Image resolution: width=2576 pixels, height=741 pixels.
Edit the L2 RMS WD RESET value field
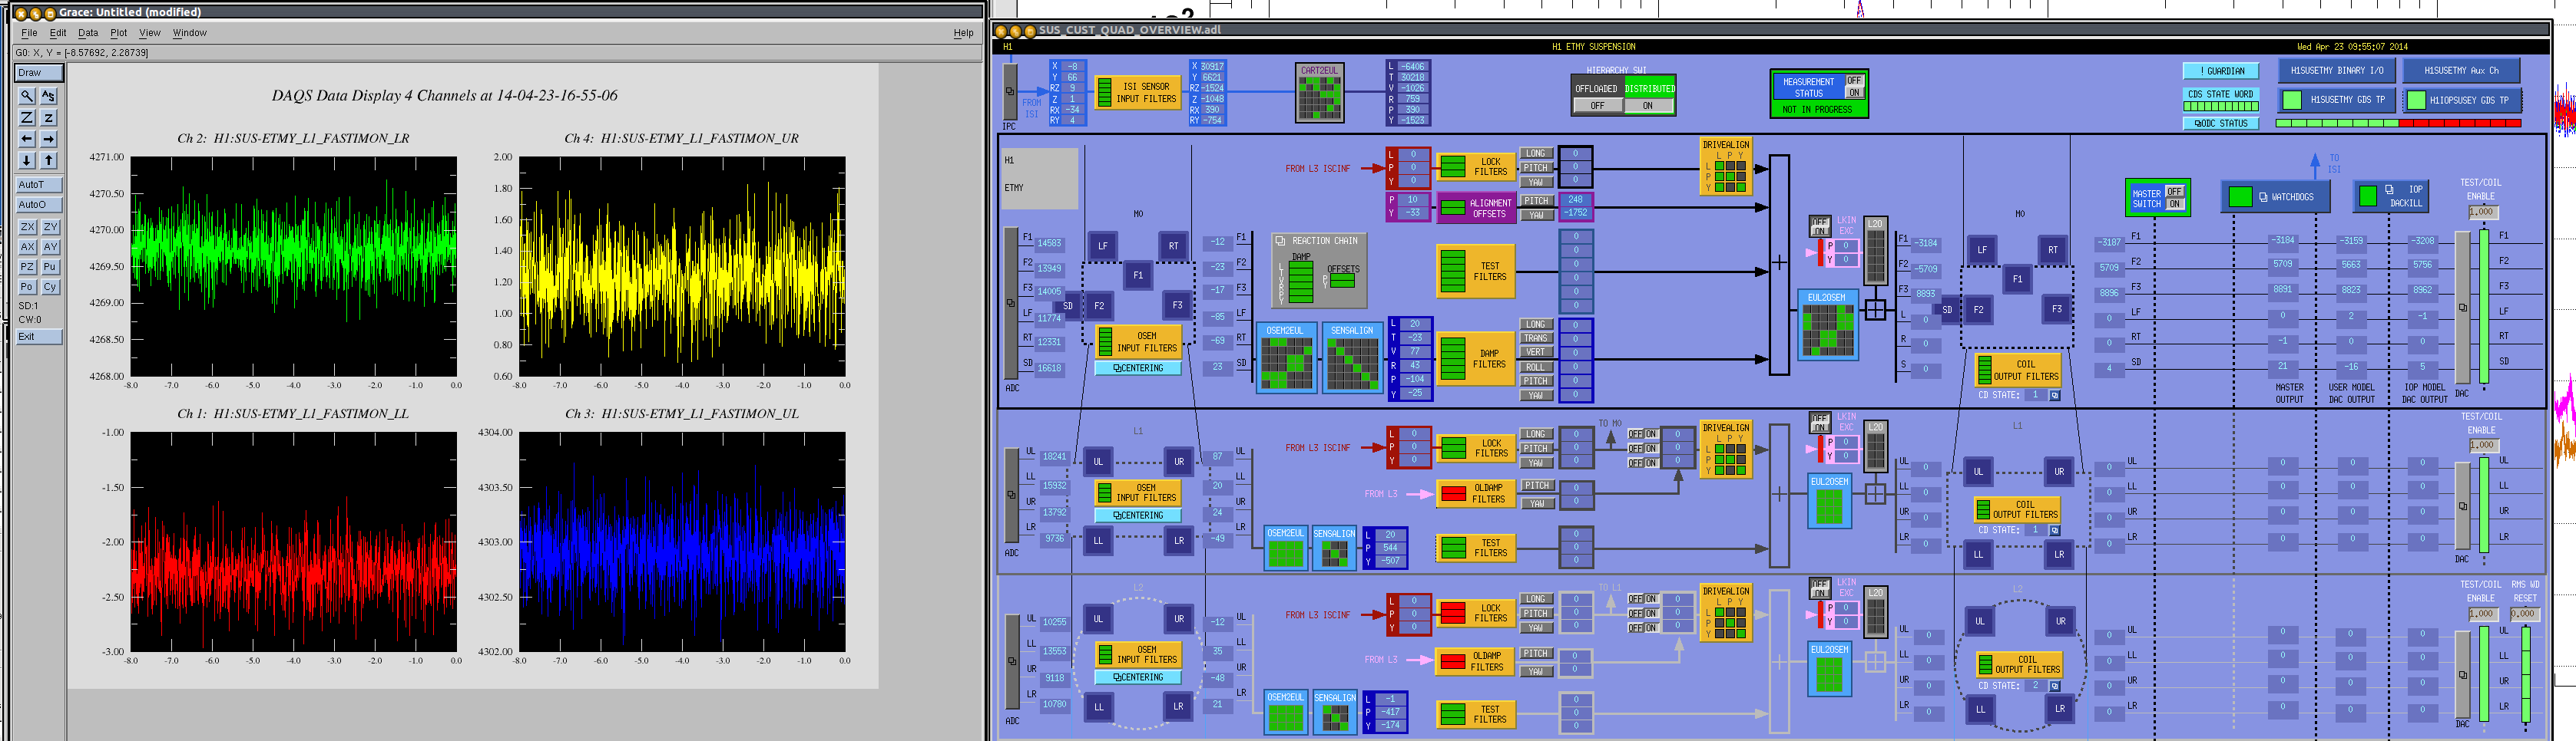point(2524,614)
